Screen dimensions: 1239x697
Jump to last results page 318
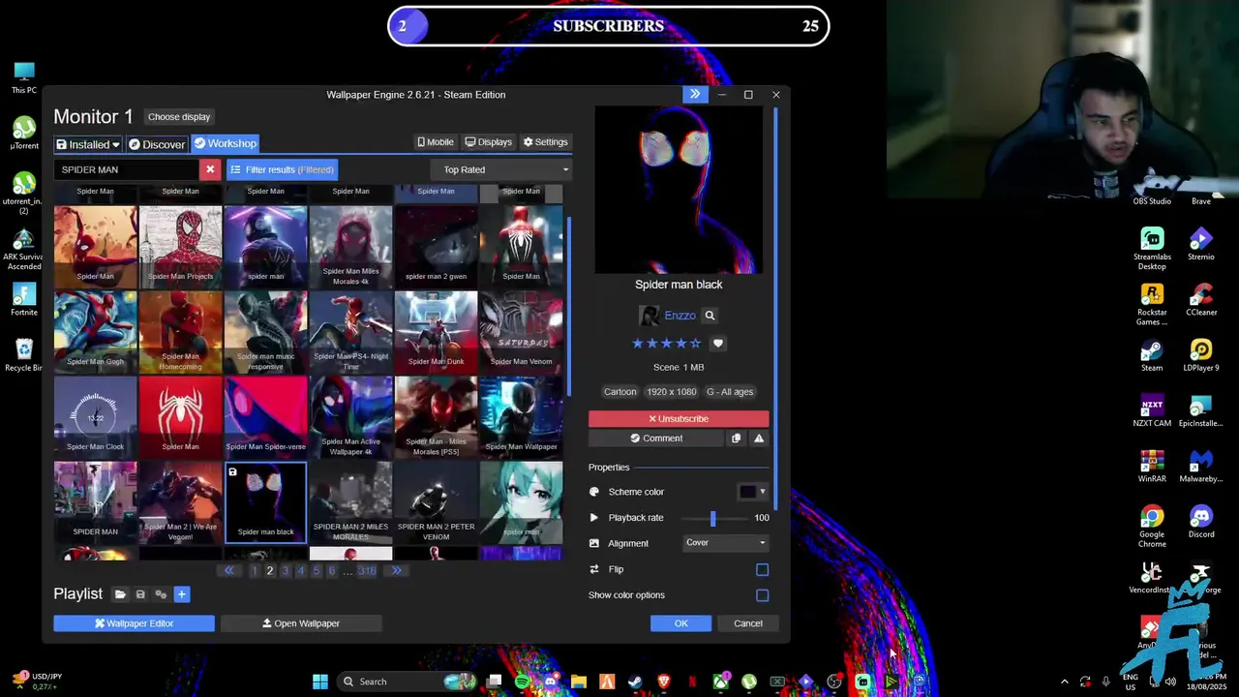[367, 571]
